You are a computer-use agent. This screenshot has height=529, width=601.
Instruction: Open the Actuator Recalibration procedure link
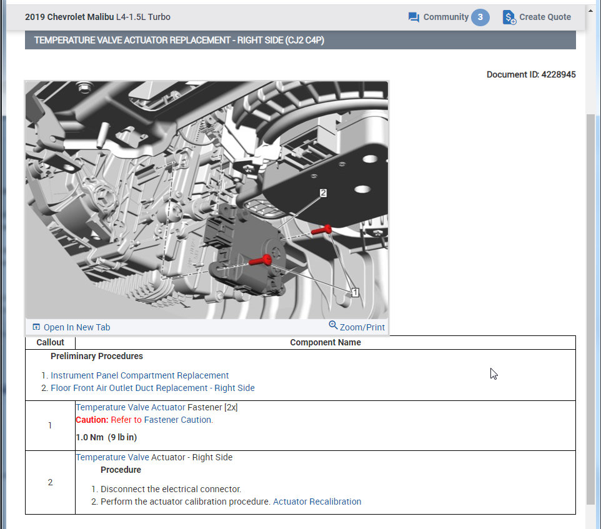pos(317,502)
